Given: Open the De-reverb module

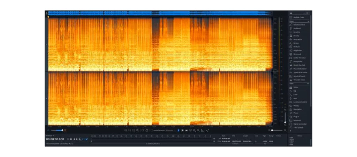Looking at the screenshot, I should [x=297, y=54].
